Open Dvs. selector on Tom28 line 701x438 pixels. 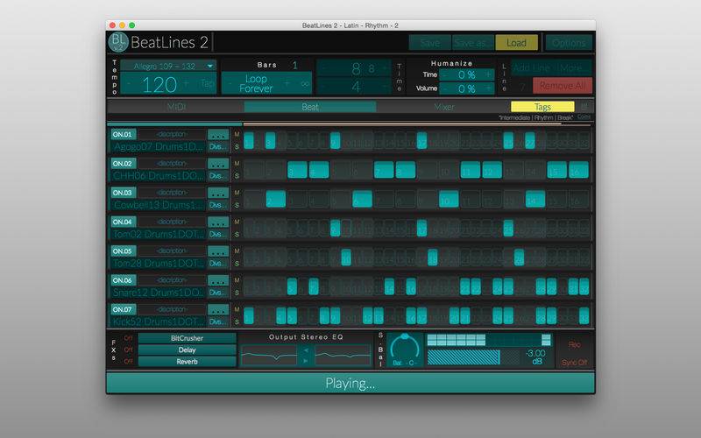(218, 264)
